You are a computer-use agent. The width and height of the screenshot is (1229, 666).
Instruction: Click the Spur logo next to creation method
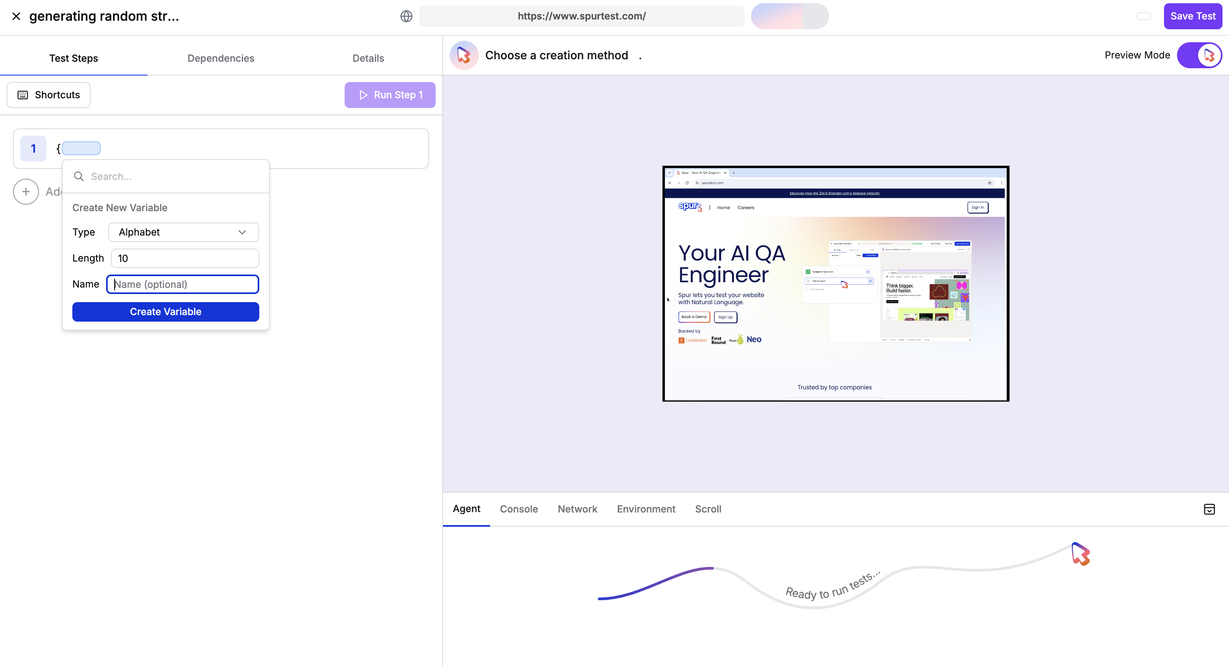[x=464, y=55]
